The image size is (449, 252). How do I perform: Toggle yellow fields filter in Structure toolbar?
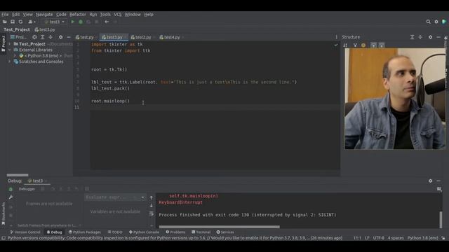363,45
